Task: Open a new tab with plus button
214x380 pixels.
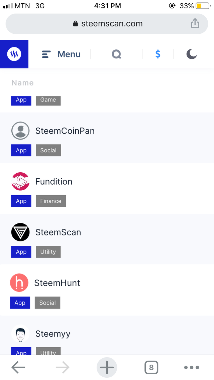Action: [107, 368]
